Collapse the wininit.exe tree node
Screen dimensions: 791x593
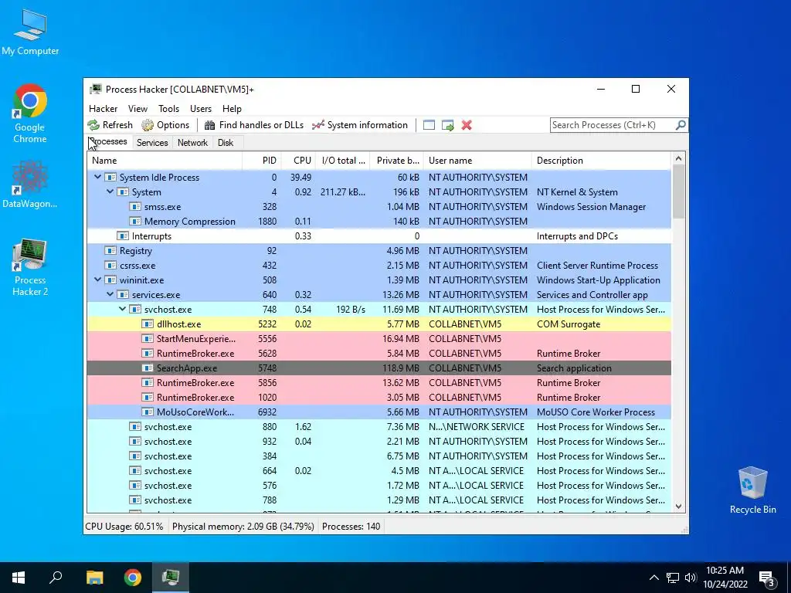pos(97,280)
